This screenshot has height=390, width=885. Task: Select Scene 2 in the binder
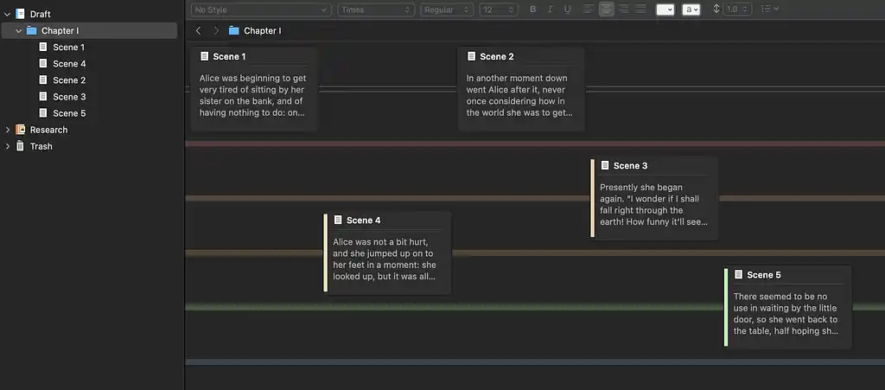69,80
